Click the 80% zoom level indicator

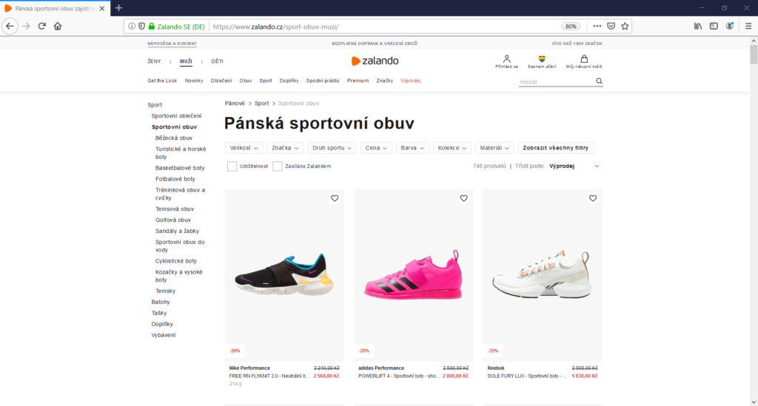(571, 27)
